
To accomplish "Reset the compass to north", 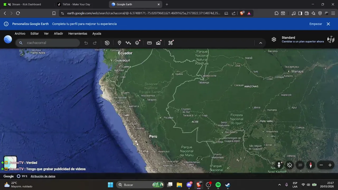I will [311, 165].
